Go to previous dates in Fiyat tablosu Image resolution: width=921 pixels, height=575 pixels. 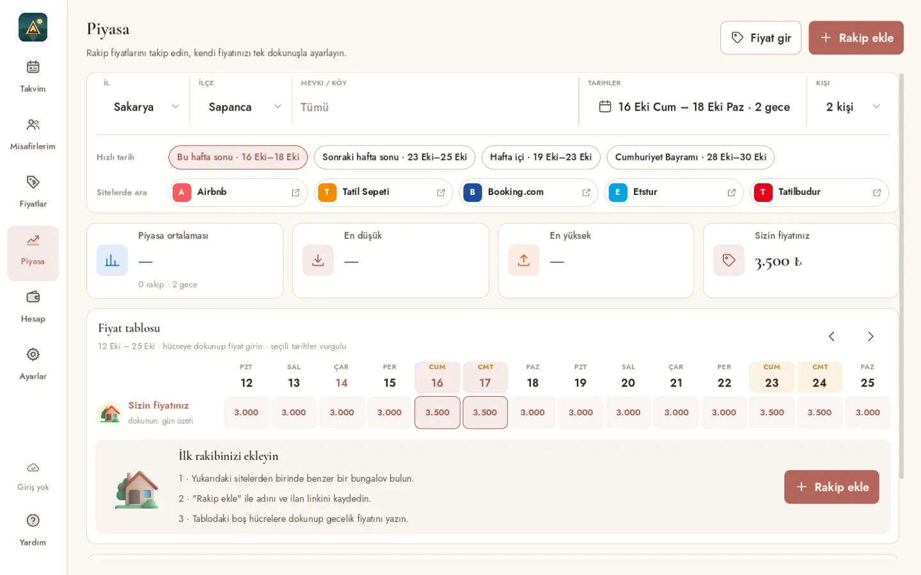pyautogui.click(x=831, y=337)
